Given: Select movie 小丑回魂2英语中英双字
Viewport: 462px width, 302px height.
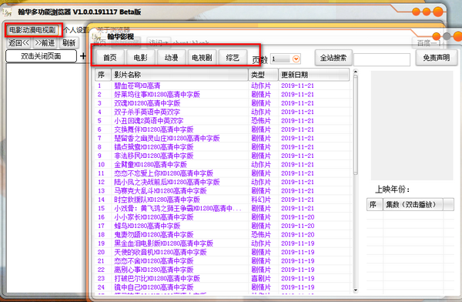Looking at the screenshot, I should pyautogui.click(x=149, y=121).
